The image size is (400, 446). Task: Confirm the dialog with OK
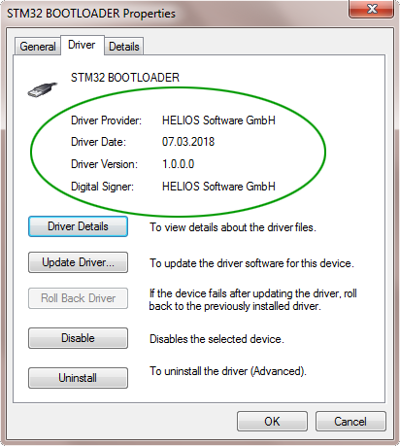click(x=272, y=422)
